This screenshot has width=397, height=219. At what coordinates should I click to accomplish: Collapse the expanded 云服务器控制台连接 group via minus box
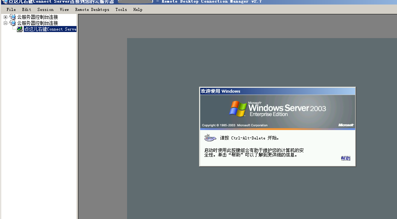pos(5,23)
